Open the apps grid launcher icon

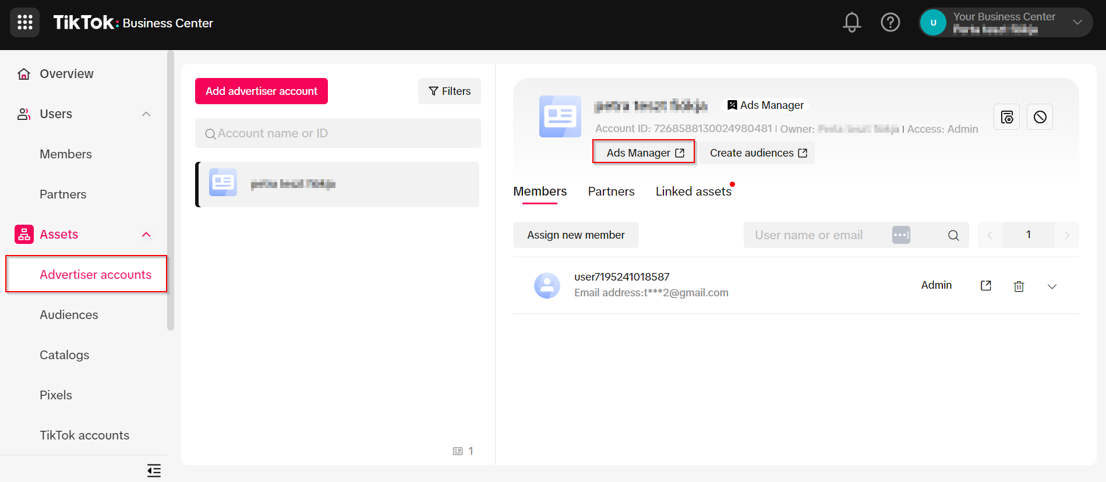(x=25, y=23)
